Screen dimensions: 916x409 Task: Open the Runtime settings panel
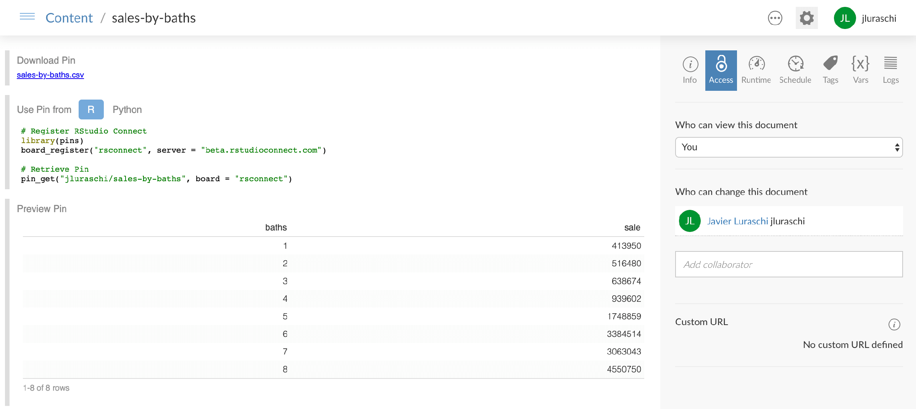[x=756, y=70]
